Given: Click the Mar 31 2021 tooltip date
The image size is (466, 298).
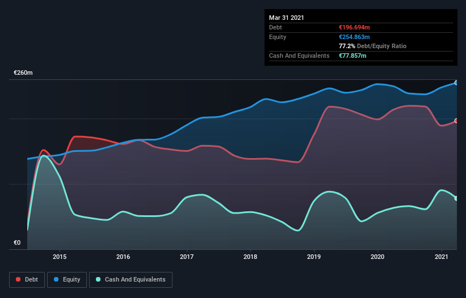Looking at the screenshot, I should [x=287, y=18].
